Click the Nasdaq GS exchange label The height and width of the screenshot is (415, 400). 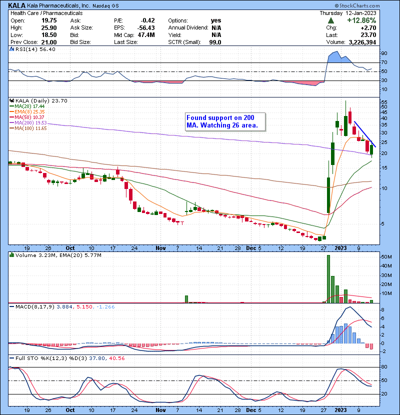pyautogui.click(x=105, y=5)
